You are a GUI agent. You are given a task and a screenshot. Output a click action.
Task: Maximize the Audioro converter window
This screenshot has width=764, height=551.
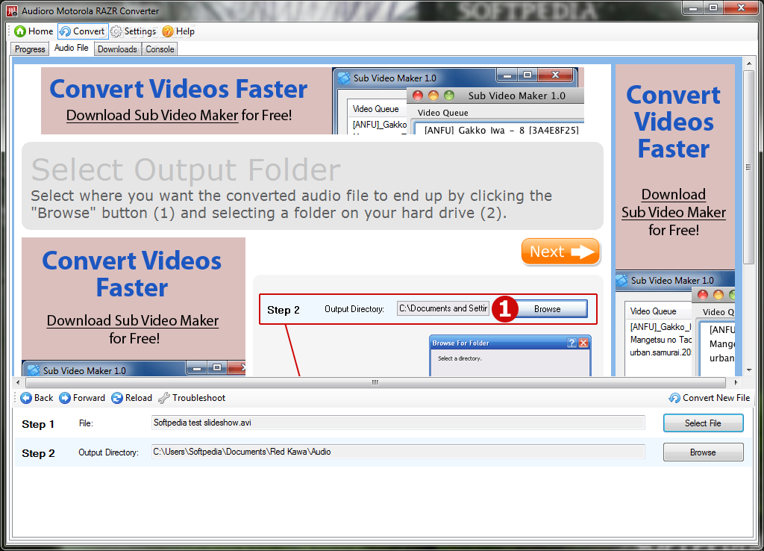coord(713,8)
